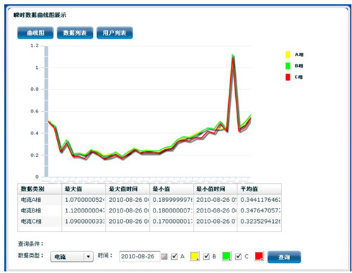The height and width of the screenshot is (273, 352).
Task: Sort by the 最大值 column header
Action: pos(84,189)
